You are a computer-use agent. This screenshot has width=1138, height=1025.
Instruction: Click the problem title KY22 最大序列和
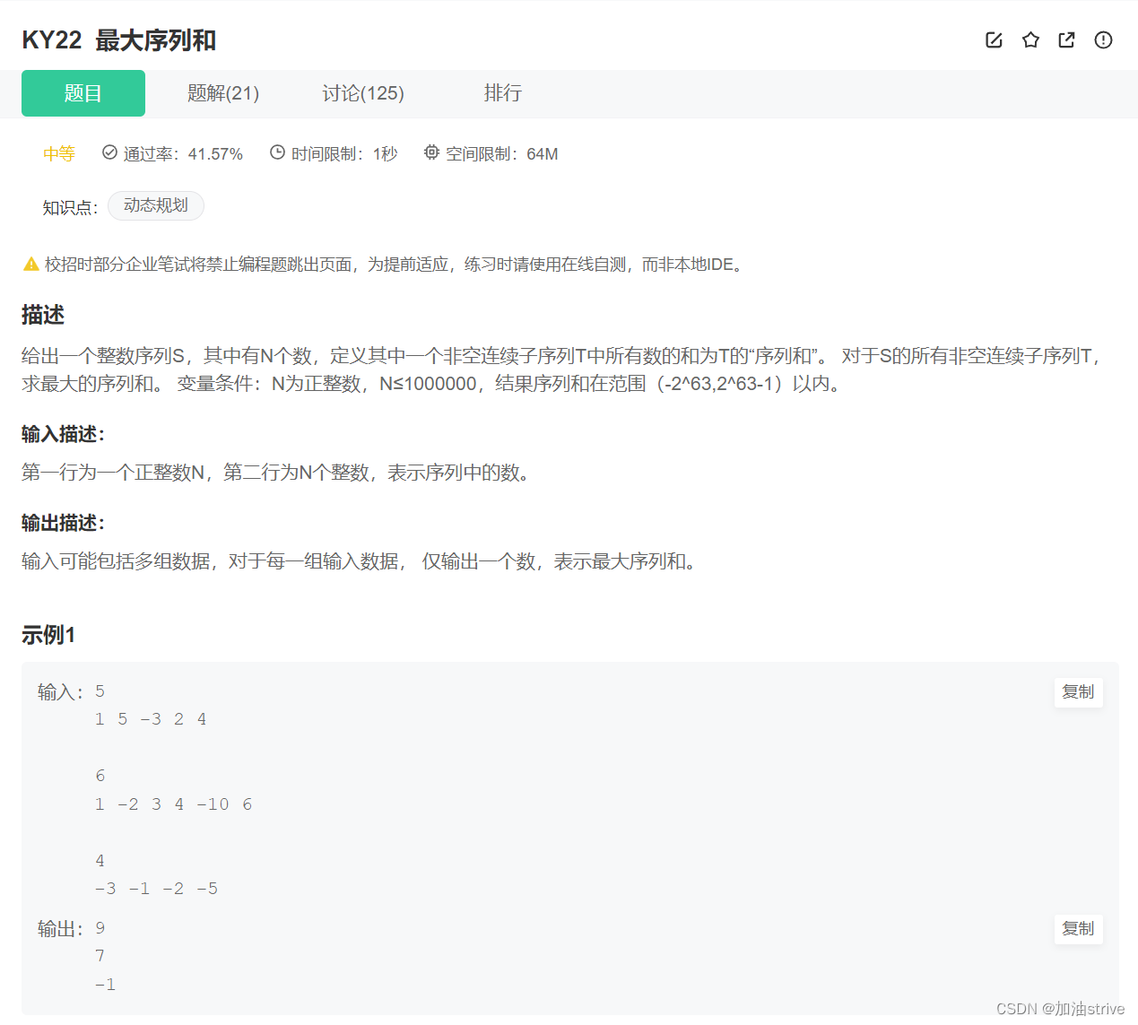coord(117,40)
